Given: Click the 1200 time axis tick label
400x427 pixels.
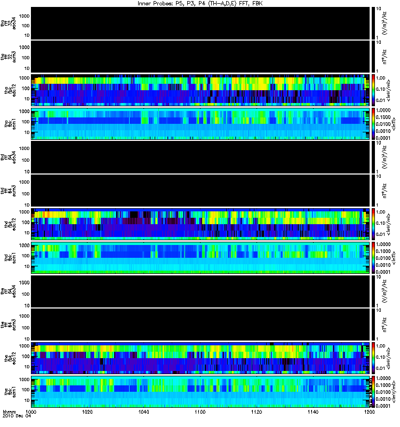Looking at the screenshot, I should coord(369,412).
